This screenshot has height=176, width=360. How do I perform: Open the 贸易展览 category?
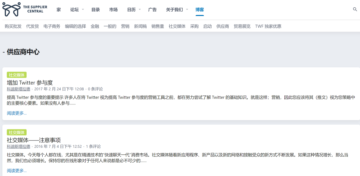pyautogui.click(x=242, y=26)
